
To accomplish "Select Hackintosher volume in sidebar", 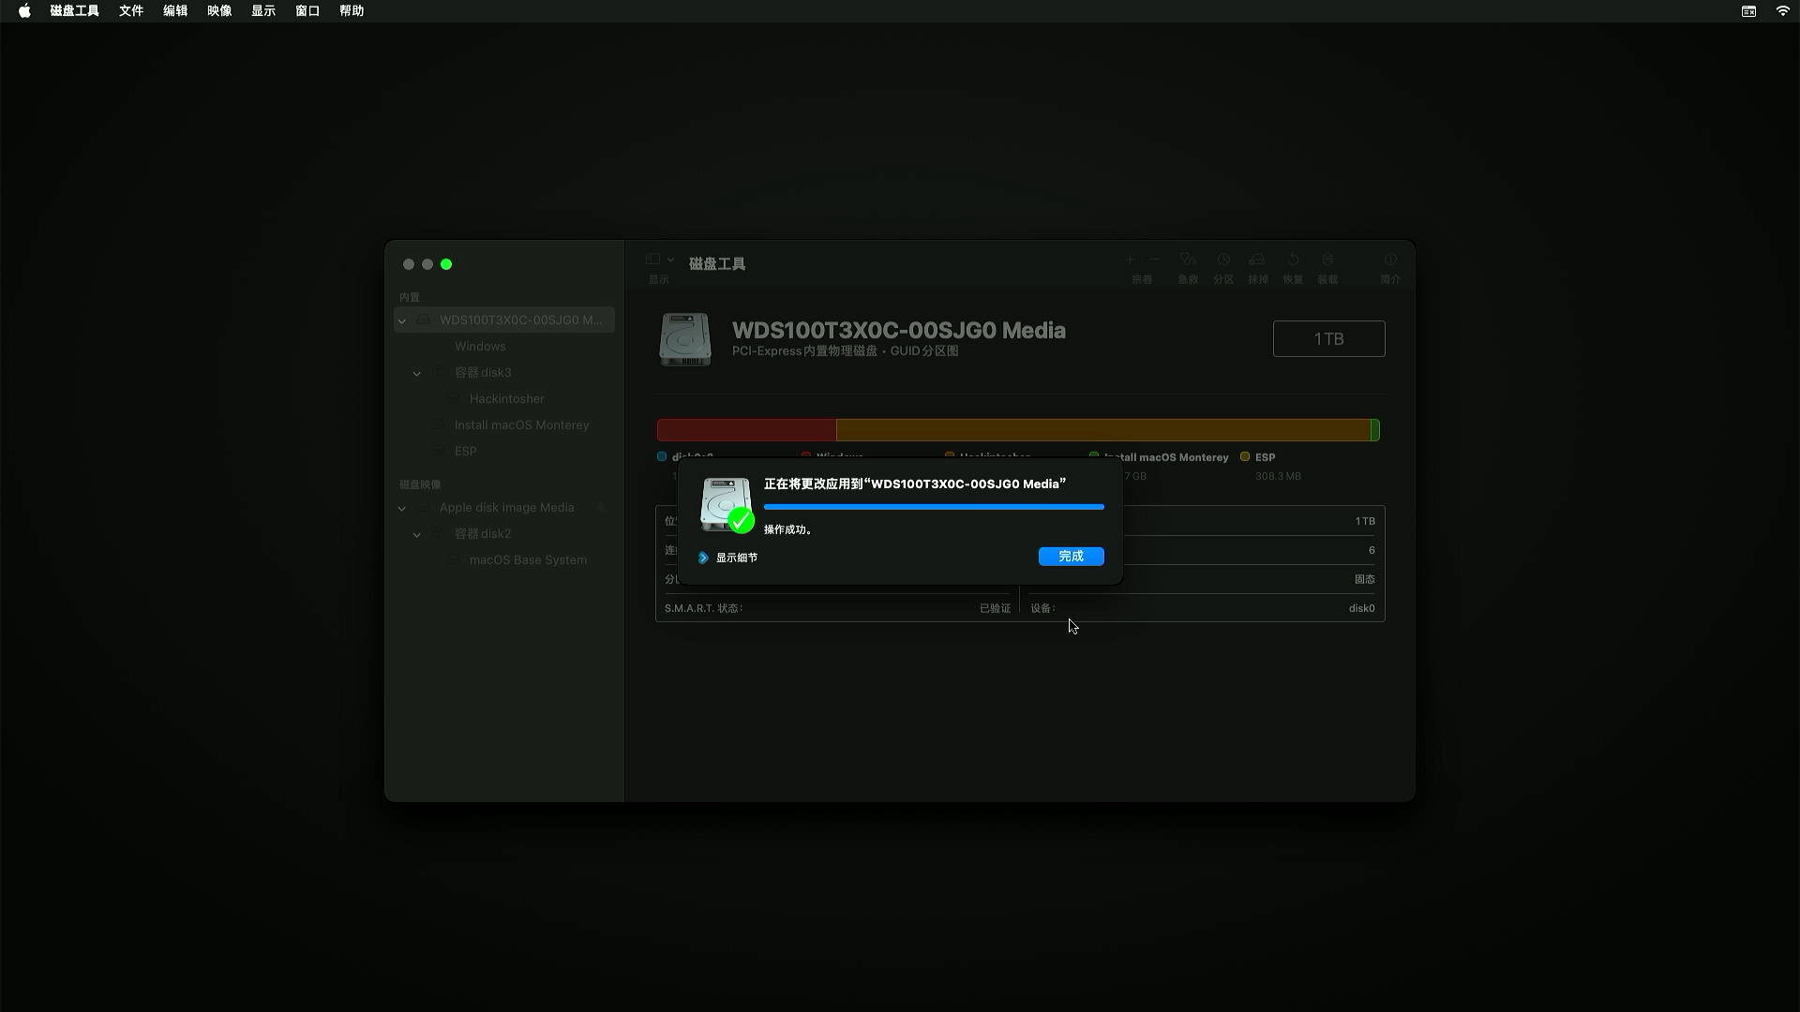I will pos(506,399).
